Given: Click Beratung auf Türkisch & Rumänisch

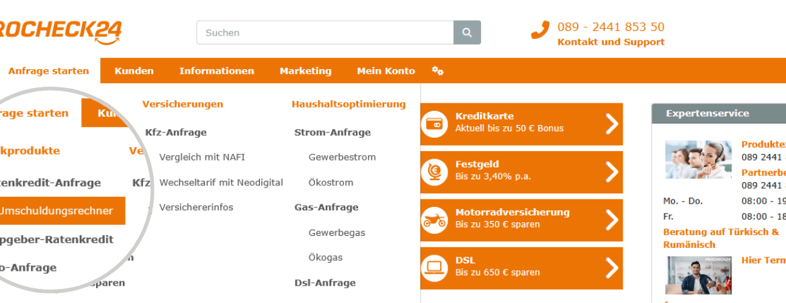Looking at the screenshot, I should pyautogui.click(x=721, y=239).
